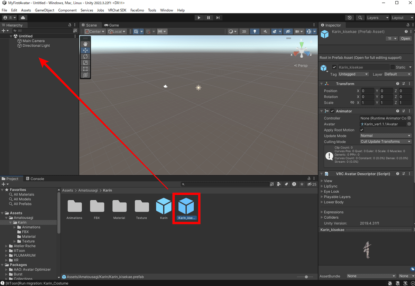Viewport: 415px width, 286px height.
Task: Open shading mode dropdown in Scene view
Action: click(x=233, y=31)
